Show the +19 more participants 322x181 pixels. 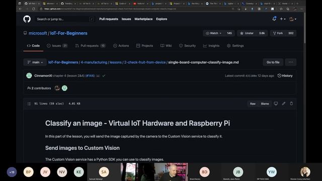[12, 172]
